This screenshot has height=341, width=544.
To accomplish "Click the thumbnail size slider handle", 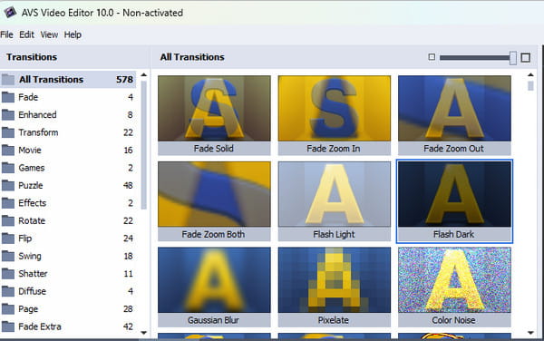I will pos(513,57).
